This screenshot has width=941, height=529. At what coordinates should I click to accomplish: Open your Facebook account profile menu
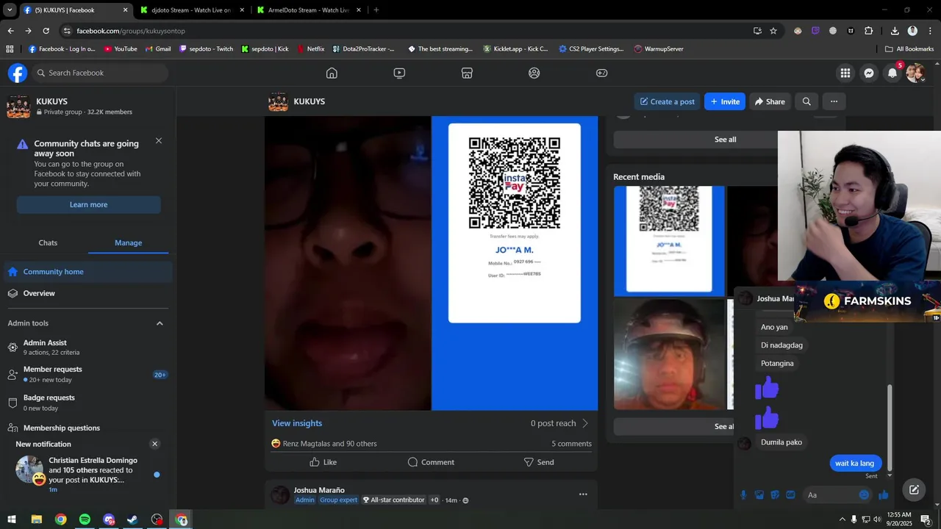tap(915, 73)
